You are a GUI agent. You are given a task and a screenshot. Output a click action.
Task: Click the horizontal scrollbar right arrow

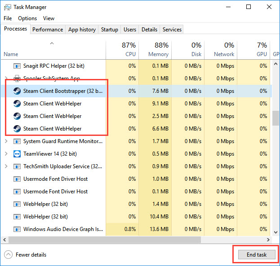tap(268, 240)
